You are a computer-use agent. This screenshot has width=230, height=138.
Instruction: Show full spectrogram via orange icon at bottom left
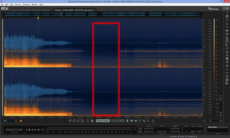pos(21,121)
